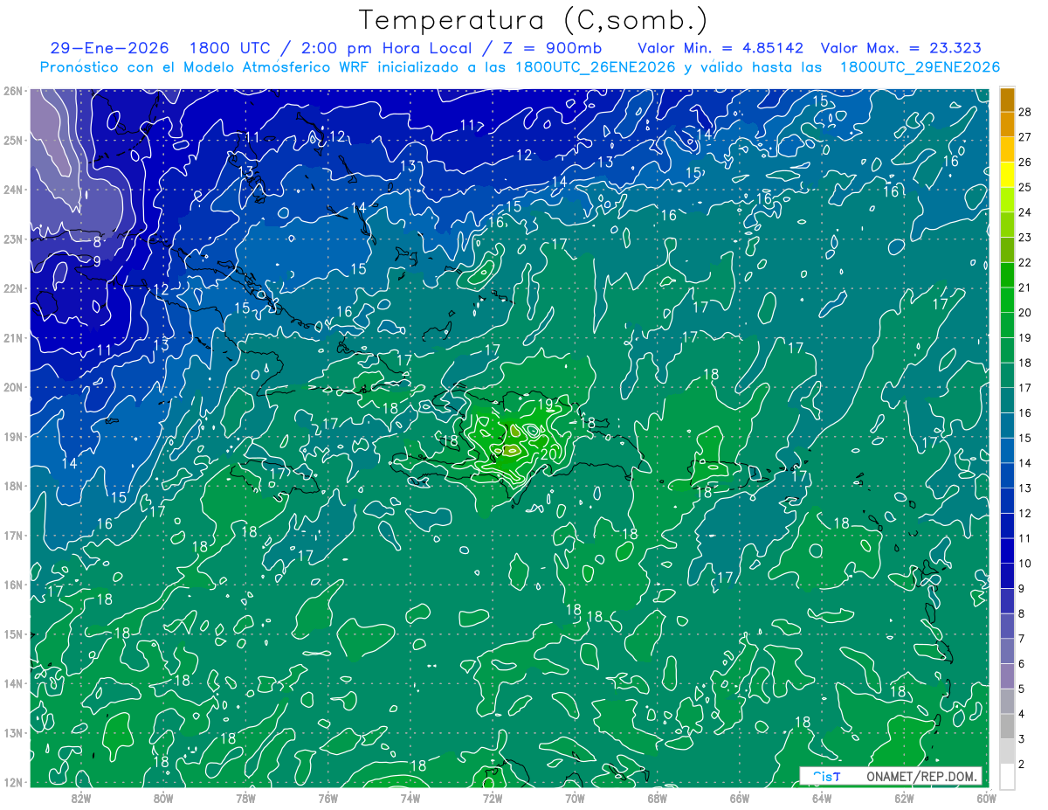1048x810 pixels.
Task: Click the lime swatch between 24 and 25
Action: click(1007, 200)
